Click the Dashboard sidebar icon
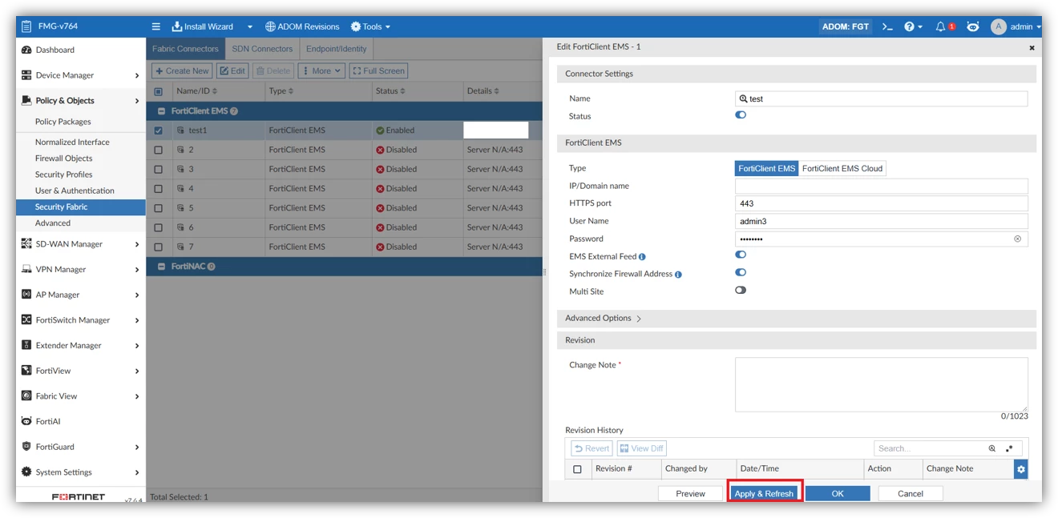The width and height of the screenshot is (1058, 518). point(26,50)
